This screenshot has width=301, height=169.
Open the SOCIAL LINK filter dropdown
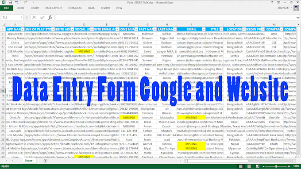92,29
